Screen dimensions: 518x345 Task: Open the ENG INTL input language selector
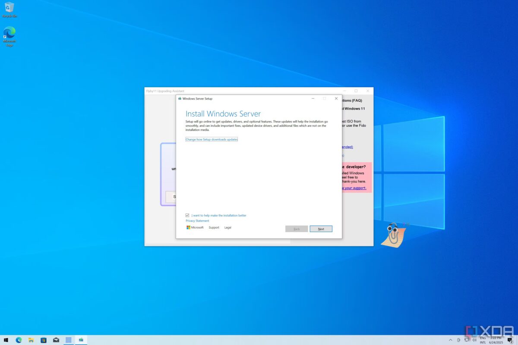[483, 340]
